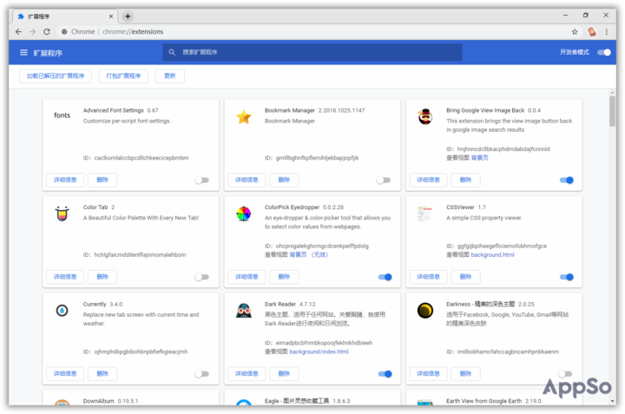
Task: Click the Advanced Font Settings fonts icon
Action: click(x=62, y=115)
